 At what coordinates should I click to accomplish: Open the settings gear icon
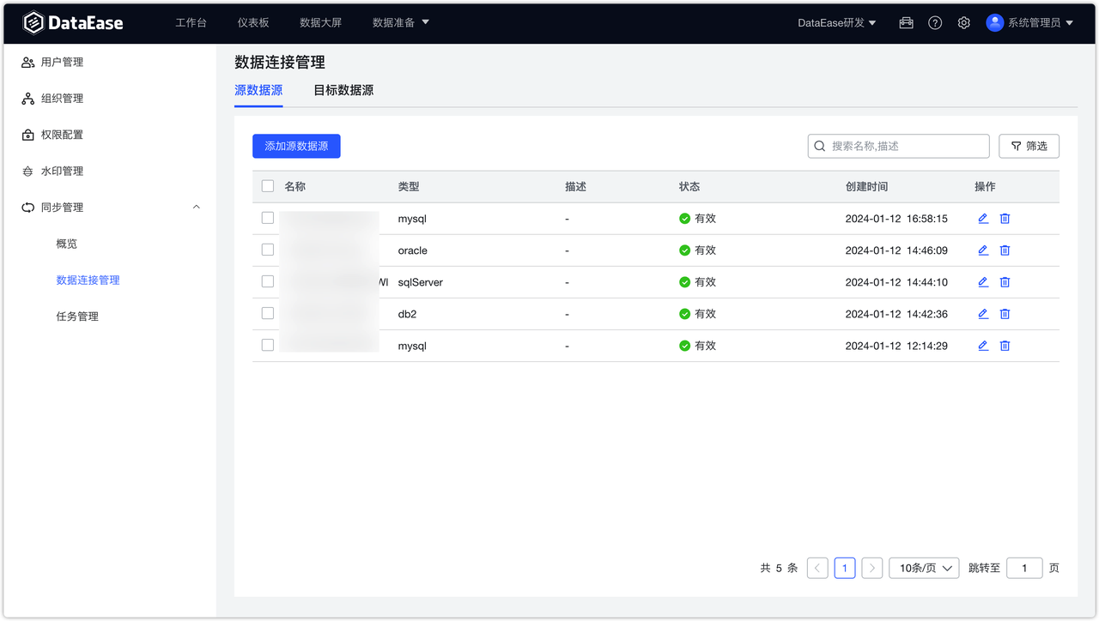pos(963,23)
